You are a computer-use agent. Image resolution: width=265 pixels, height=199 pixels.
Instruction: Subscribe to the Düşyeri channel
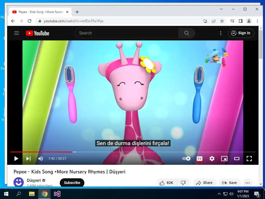pos(72,183)
